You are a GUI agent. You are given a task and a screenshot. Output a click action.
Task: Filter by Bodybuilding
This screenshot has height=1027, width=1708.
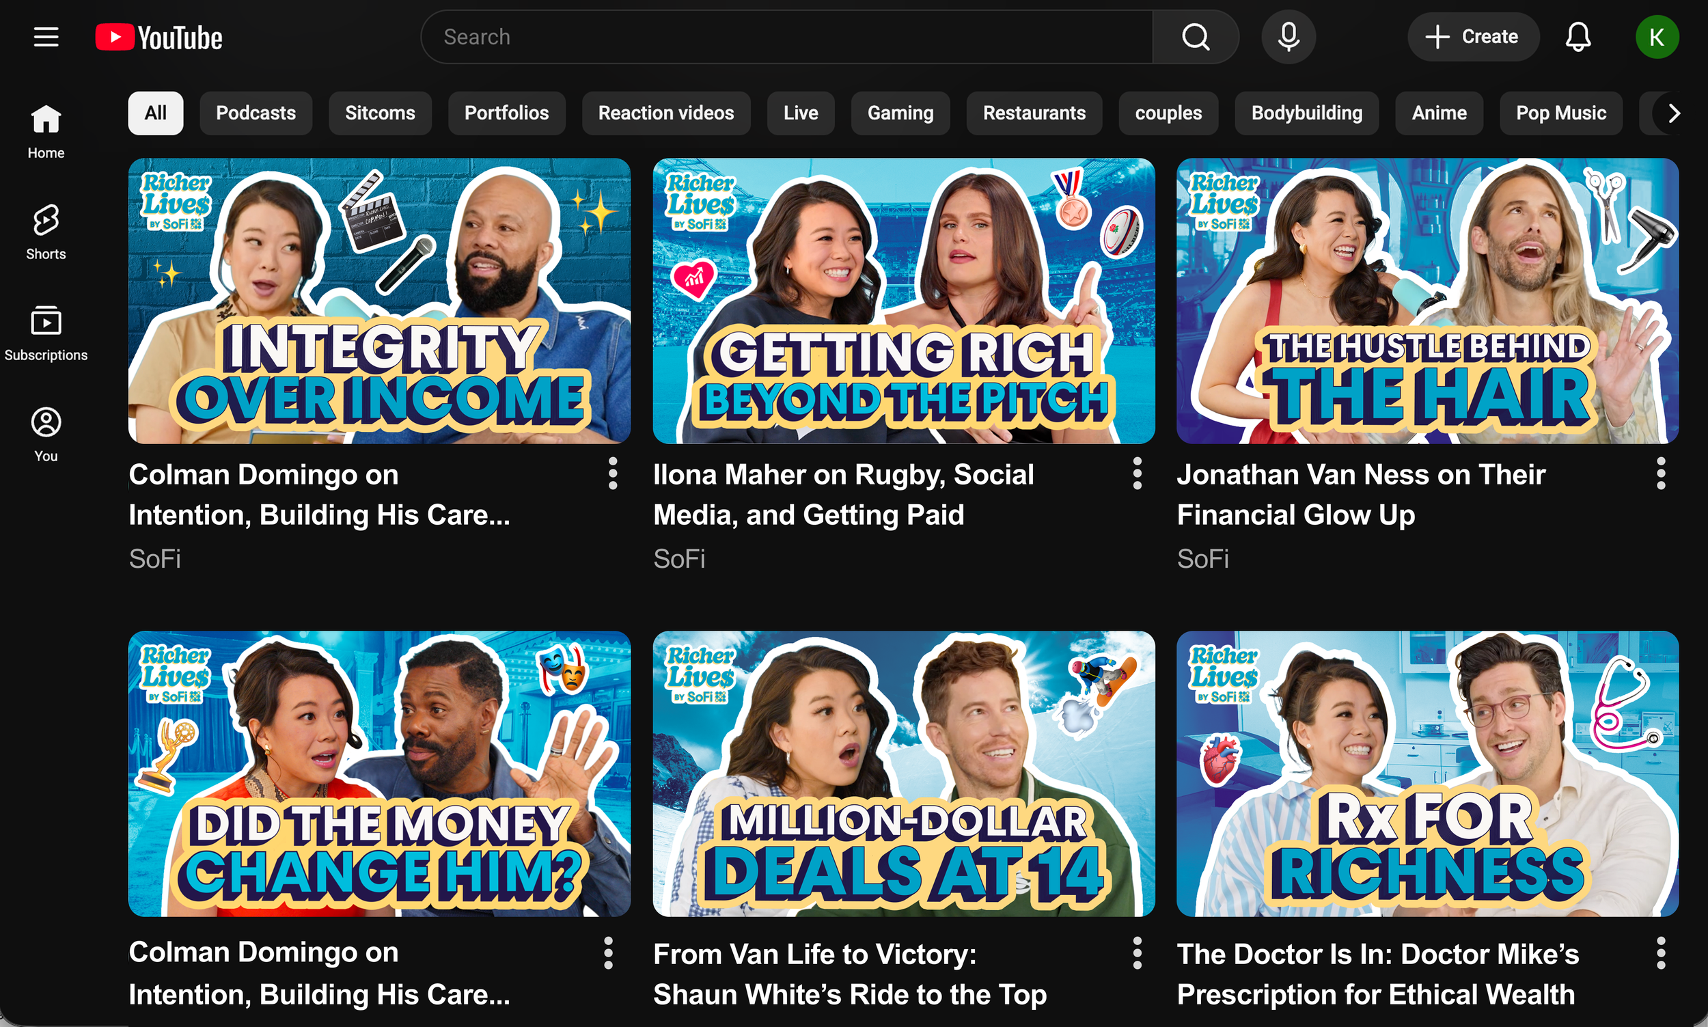click(x=1307, y=113)
